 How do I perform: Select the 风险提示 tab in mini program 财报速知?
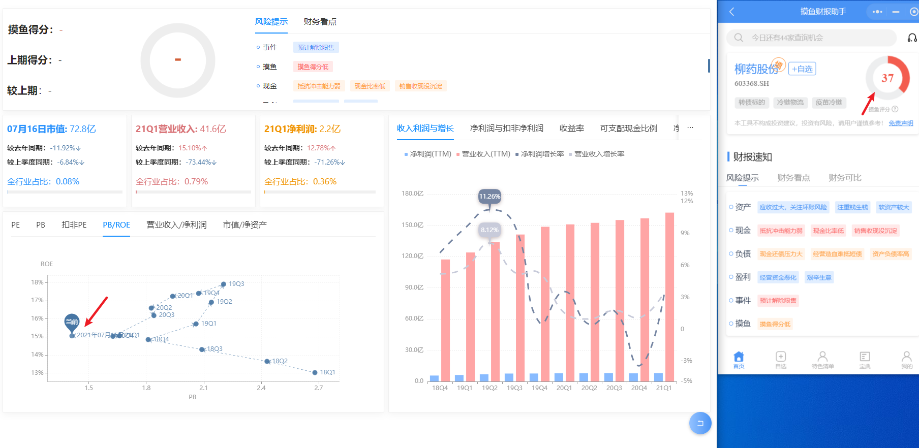click(x=742, y=178)
